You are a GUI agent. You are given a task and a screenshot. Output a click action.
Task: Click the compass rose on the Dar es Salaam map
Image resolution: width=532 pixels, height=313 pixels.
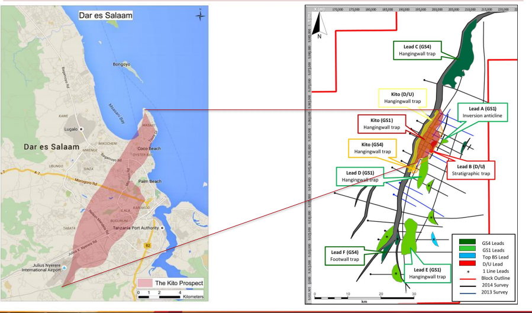201,15
